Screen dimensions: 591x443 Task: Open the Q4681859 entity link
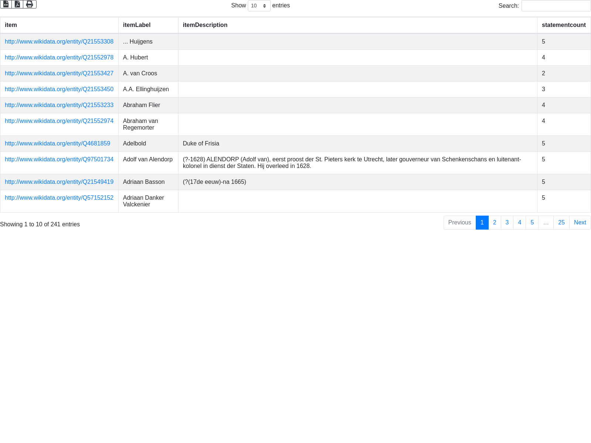pos(57,144)
